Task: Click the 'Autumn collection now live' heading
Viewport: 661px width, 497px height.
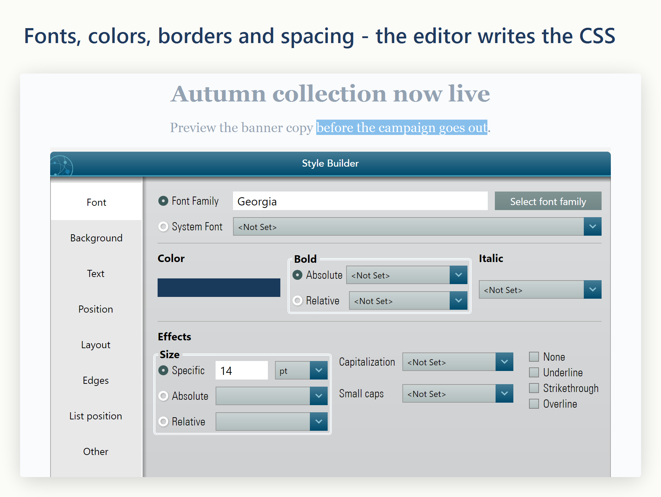Action: (330, 94)
